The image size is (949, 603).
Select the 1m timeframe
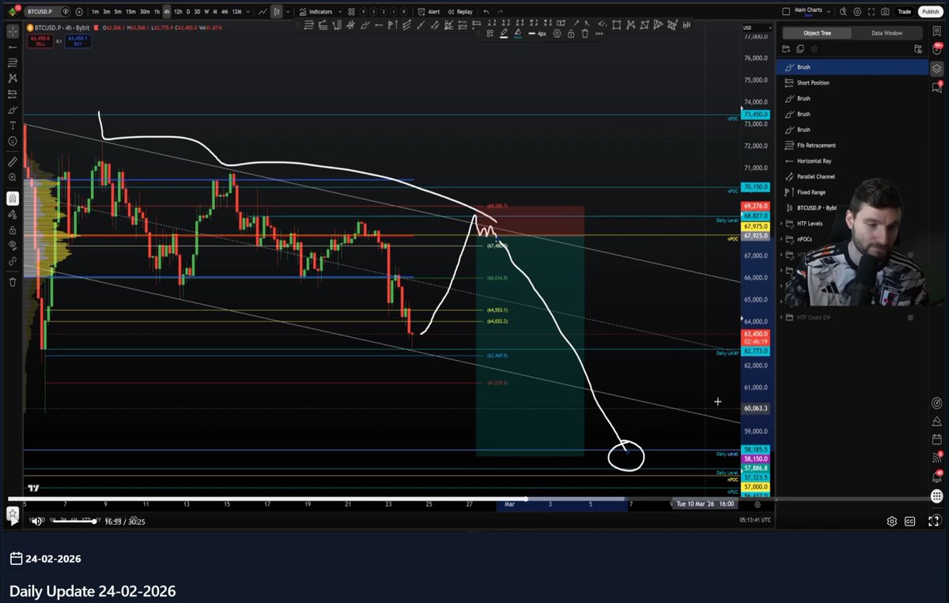(95, 12)
